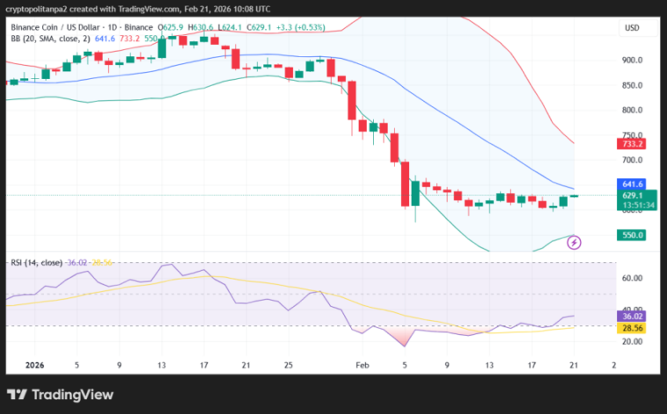Select the purple 36.02 RSI value label
This screenshot has width=667, height=414.
[x=634, y=316]
